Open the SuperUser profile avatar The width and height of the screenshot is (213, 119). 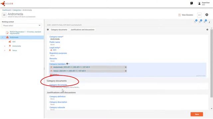click(x=199, y=4)
